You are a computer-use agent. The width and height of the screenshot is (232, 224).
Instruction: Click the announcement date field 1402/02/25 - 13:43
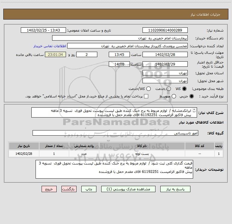(43, 30)
